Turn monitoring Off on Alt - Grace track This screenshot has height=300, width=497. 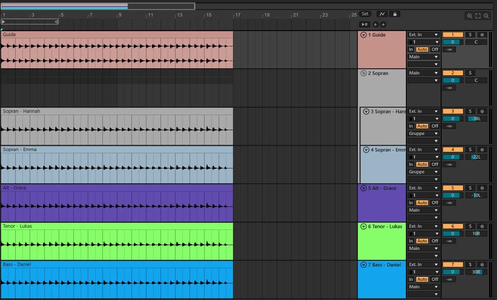(x=435, y=203)
